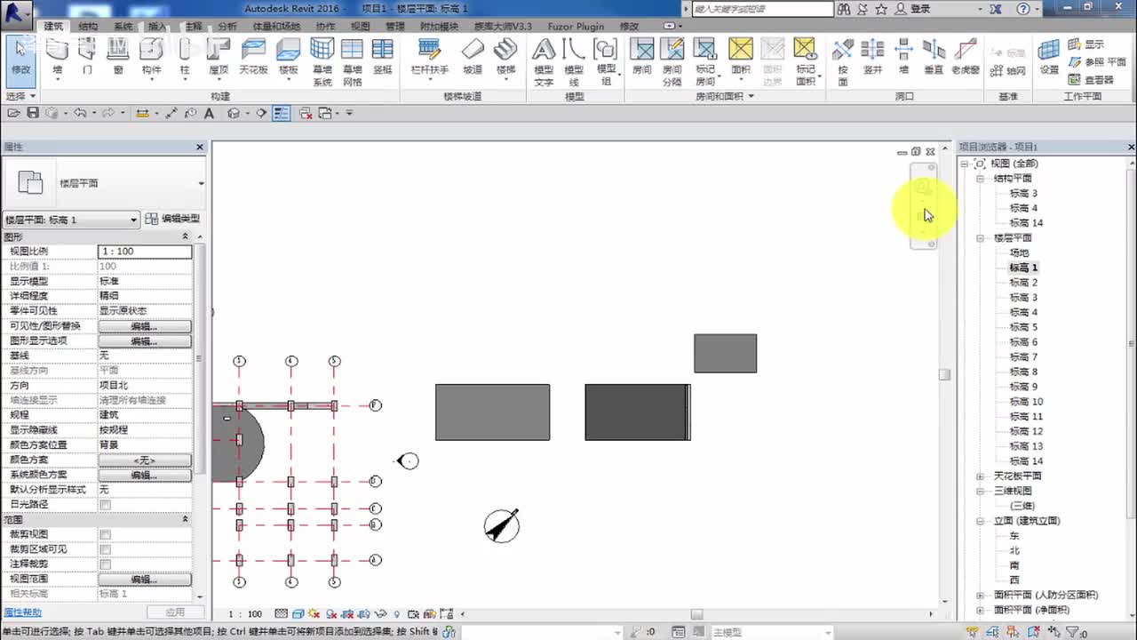Select 标高 2 in project browser
This screenshot has height=640, width=1137.
[1022, 283]
